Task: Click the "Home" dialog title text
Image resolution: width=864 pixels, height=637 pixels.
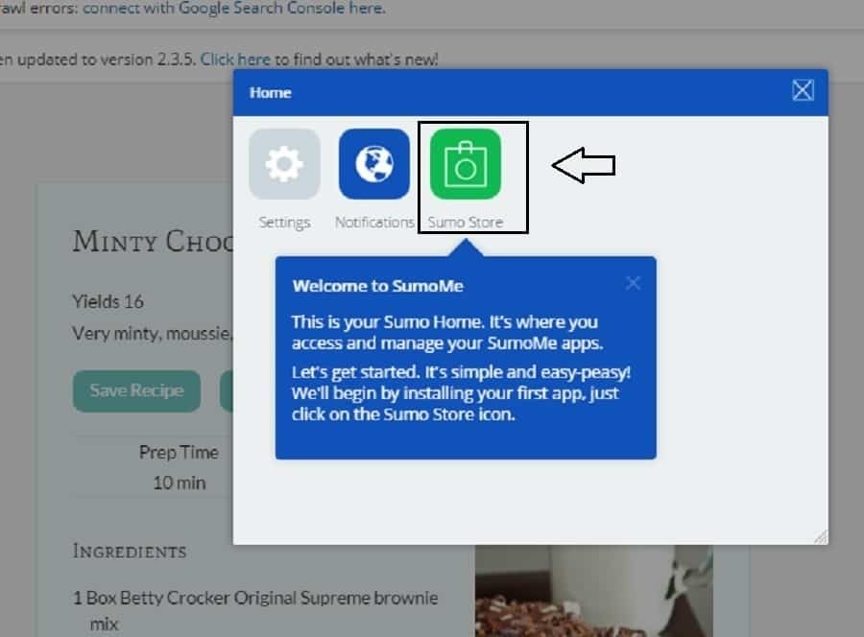Action: click(270, 92)
